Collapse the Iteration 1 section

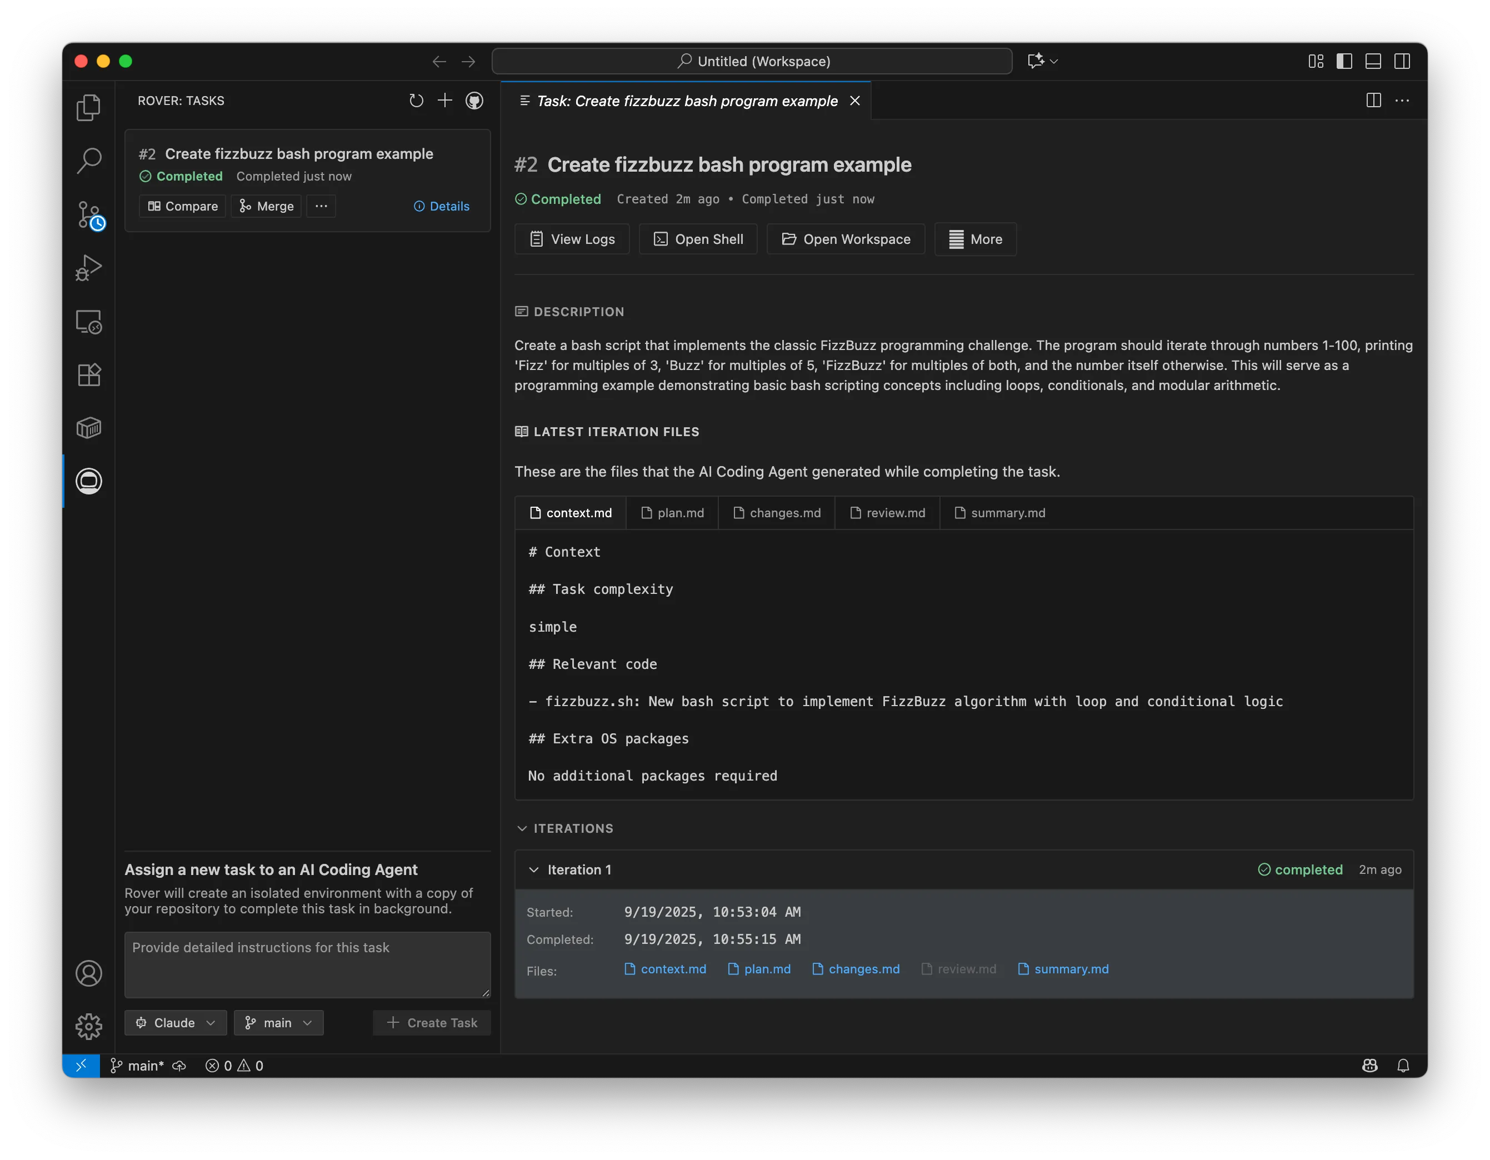[533, 869]
